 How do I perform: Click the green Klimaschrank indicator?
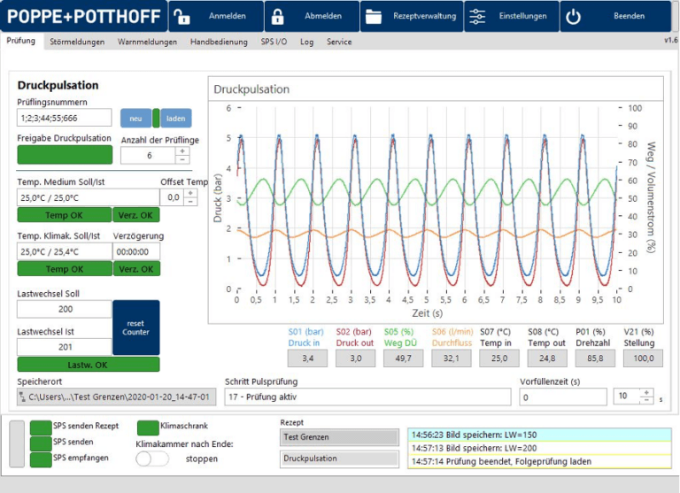[x=148, y=427]
